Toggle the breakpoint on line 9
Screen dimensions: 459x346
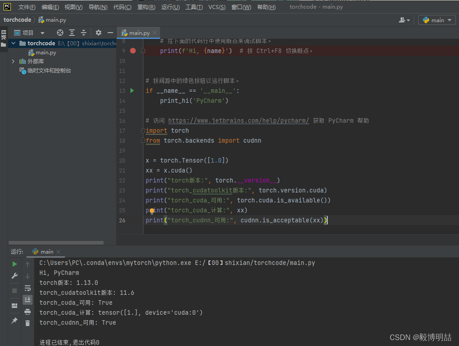pos(133,51)
